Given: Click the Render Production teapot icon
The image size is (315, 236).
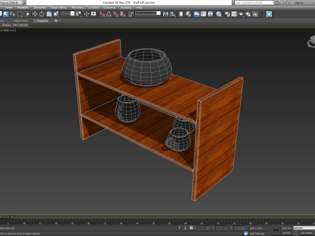Looking at the screenshot, I should pos(241,14).
